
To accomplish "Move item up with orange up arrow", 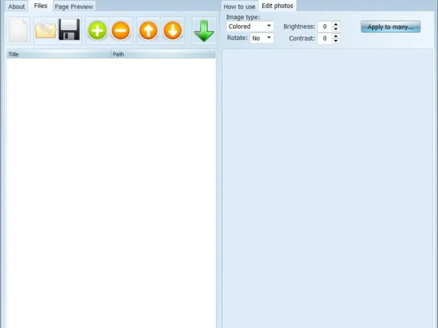I will (148, 31).
